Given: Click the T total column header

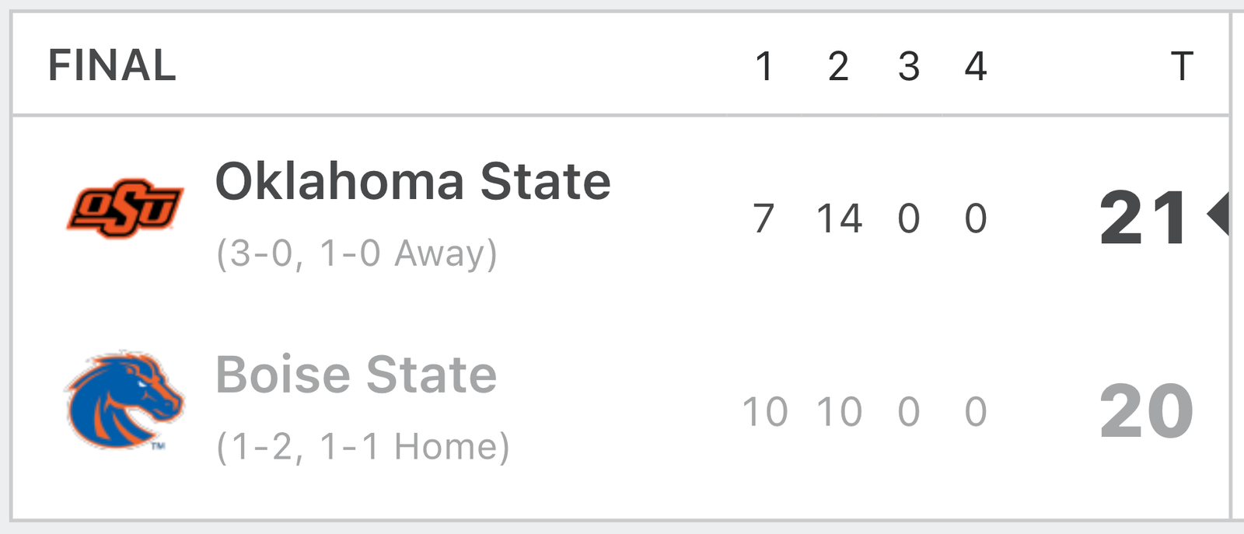Looking at the screenshot, I should click(1182, 66).
